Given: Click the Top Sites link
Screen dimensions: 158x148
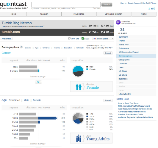Looking at the screenshot, I should tap(96, 8).
